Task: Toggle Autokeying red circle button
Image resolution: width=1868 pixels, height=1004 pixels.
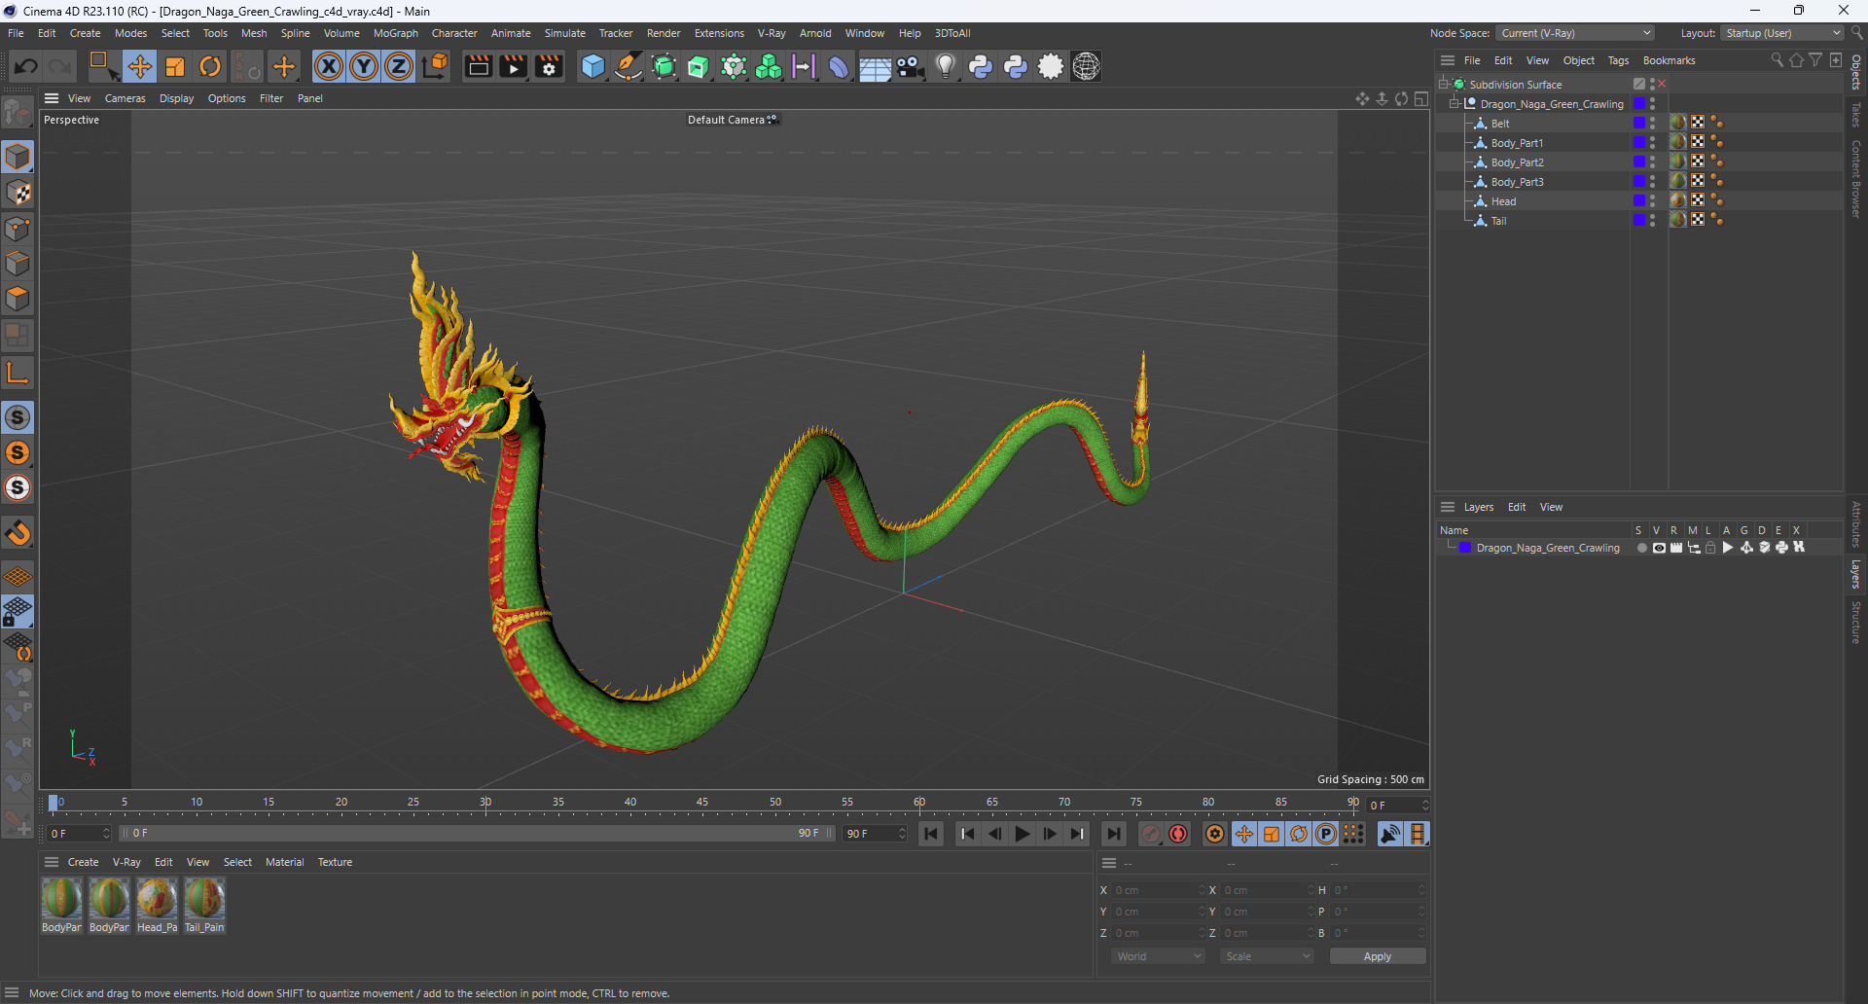Action: coord(1178,834)
